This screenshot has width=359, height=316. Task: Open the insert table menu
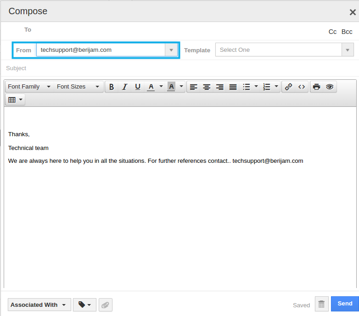click(x=15, y=100)
